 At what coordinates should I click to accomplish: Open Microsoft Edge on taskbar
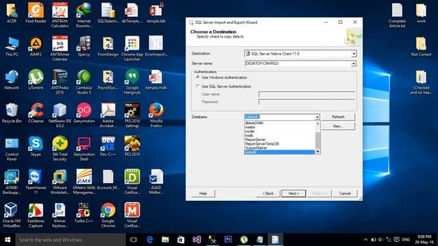point(150,240)
